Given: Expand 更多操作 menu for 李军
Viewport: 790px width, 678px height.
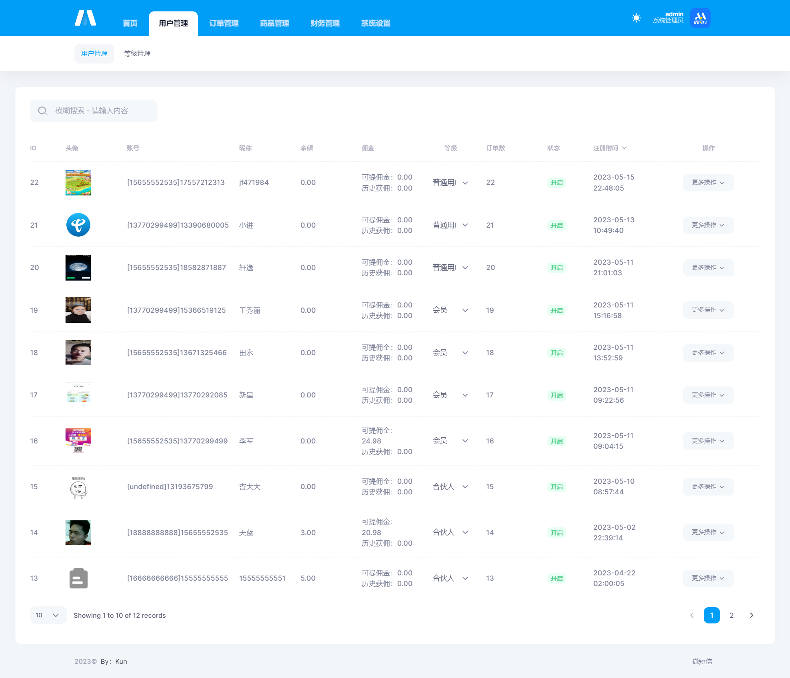Looking at the screenshot, I should click(x=708, y=441).
